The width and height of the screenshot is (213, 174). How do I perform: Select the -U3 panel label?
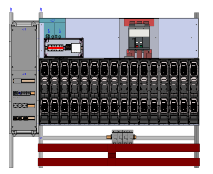[x=24, y=74]
